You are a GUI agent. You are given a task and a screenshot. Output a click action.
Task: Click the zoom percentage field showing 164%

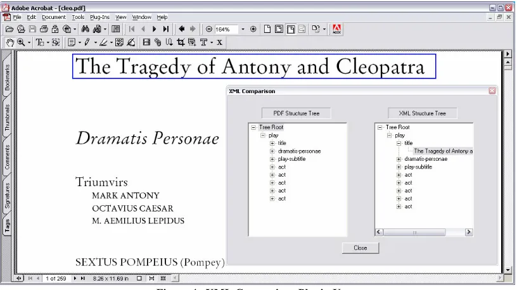point(226,29)
